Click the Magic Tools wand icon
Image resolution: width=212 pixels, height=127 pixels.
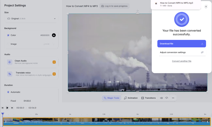[105, 98]
